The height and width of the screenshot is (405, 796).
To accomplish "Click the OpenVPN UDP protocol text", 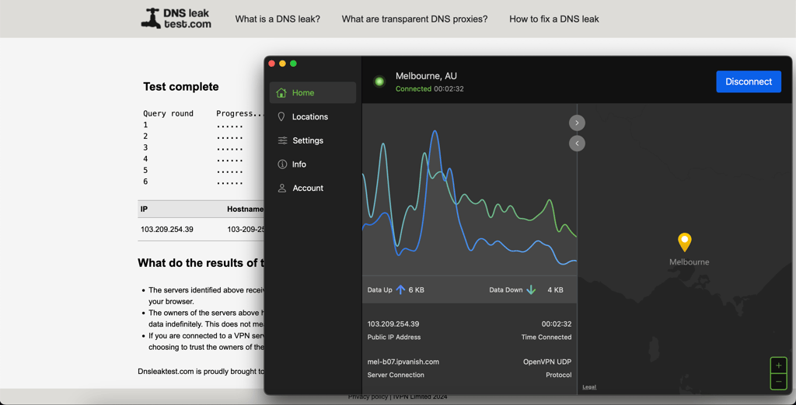I will [547, 362].
